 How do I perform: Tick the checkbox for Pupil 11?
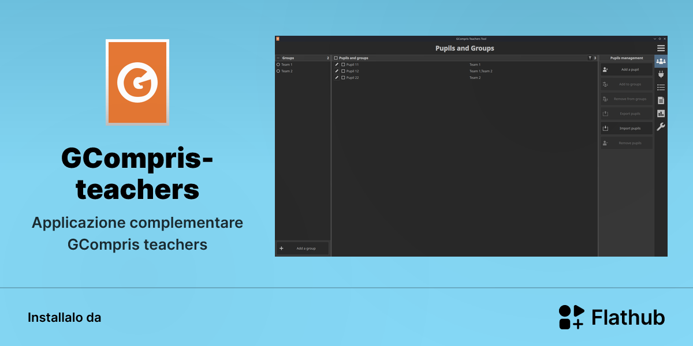point(343,65)
